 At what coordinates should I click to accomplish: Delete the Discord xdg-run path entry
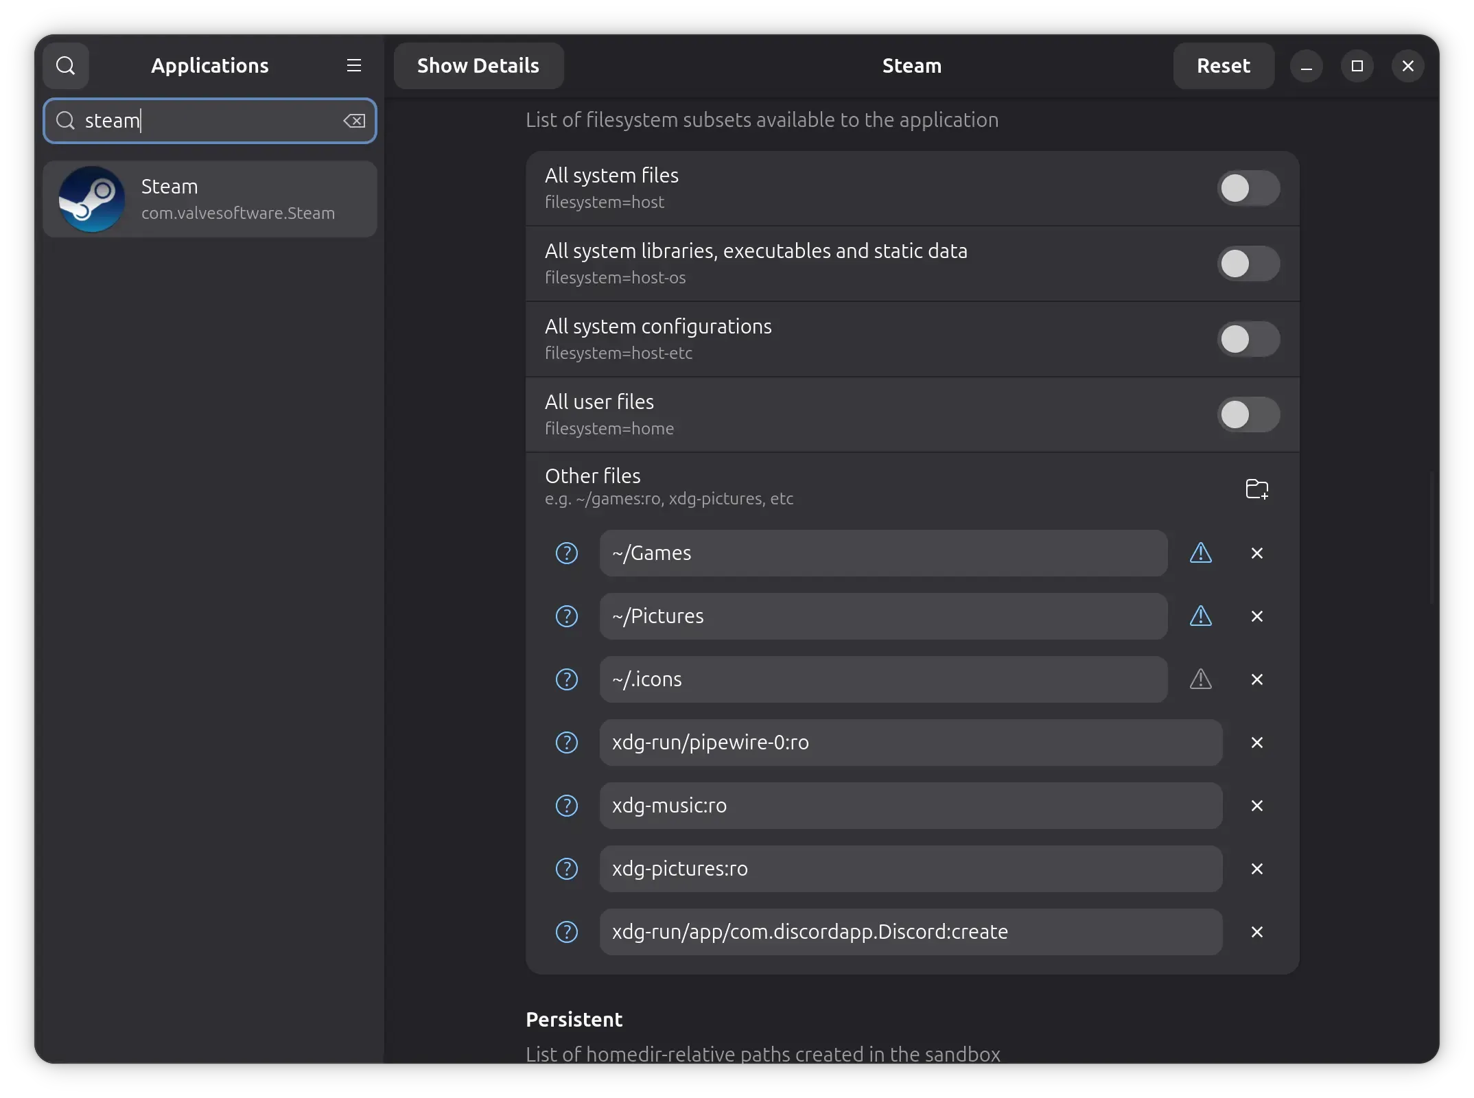(x=1256, y=932)
